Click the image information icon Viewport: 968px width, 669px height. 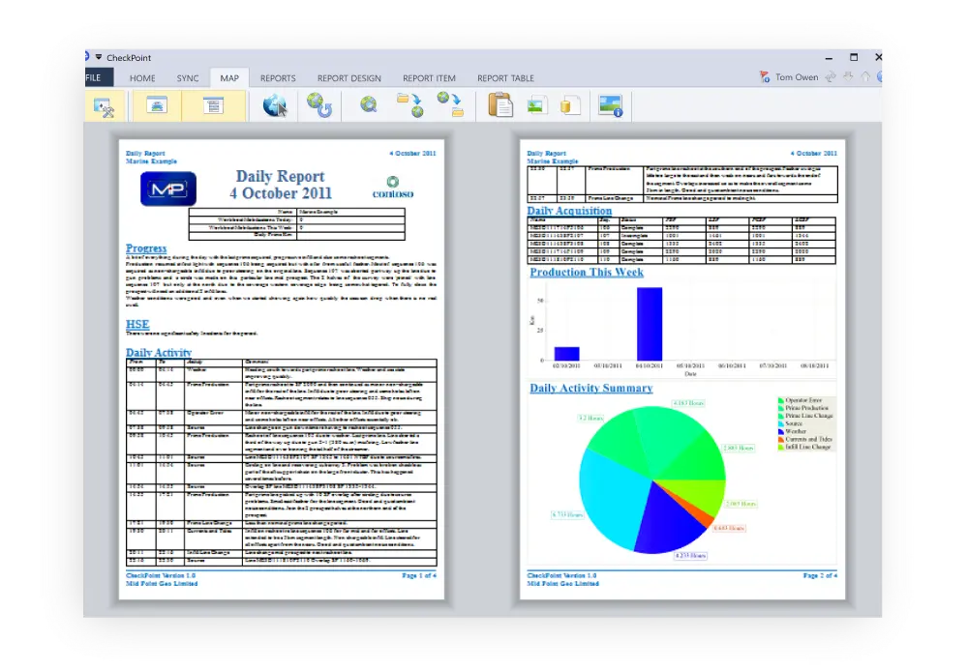[611, 105]
